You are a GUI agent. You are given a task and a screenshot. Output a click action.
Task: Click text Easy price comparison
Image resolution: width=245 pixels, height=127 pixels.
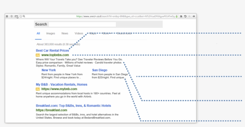pos(49,63)
